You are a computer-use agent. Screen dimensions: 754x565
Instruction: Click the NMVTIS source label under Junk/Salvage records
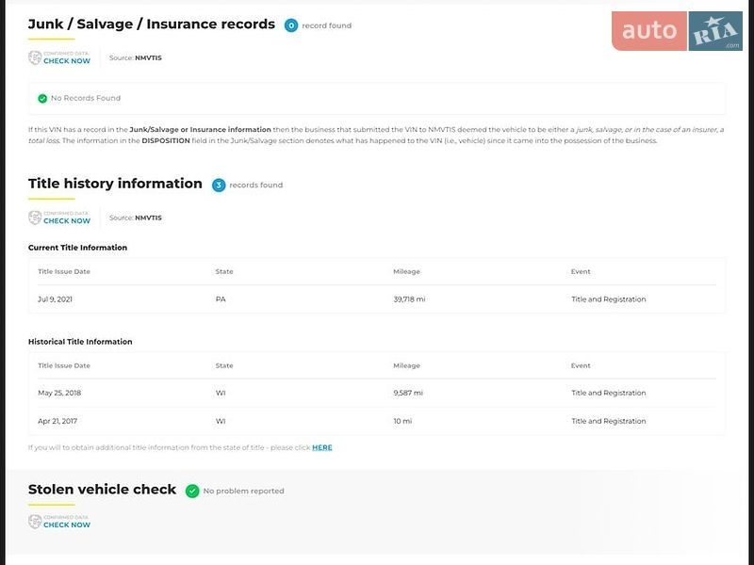click(x=148, y=57)
